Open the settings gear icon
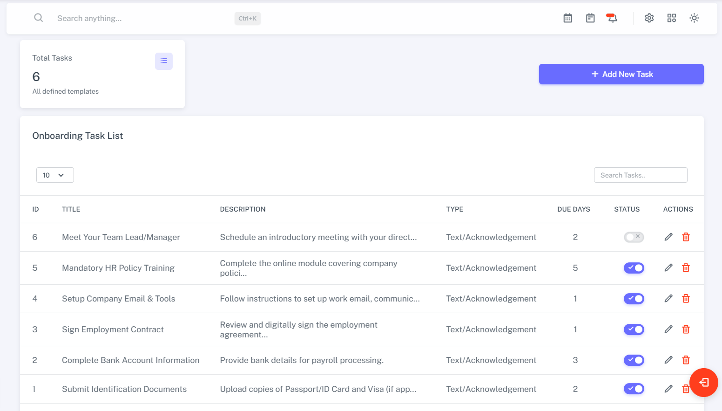Screen dimensions: 722x411 (x=649, y=18)
